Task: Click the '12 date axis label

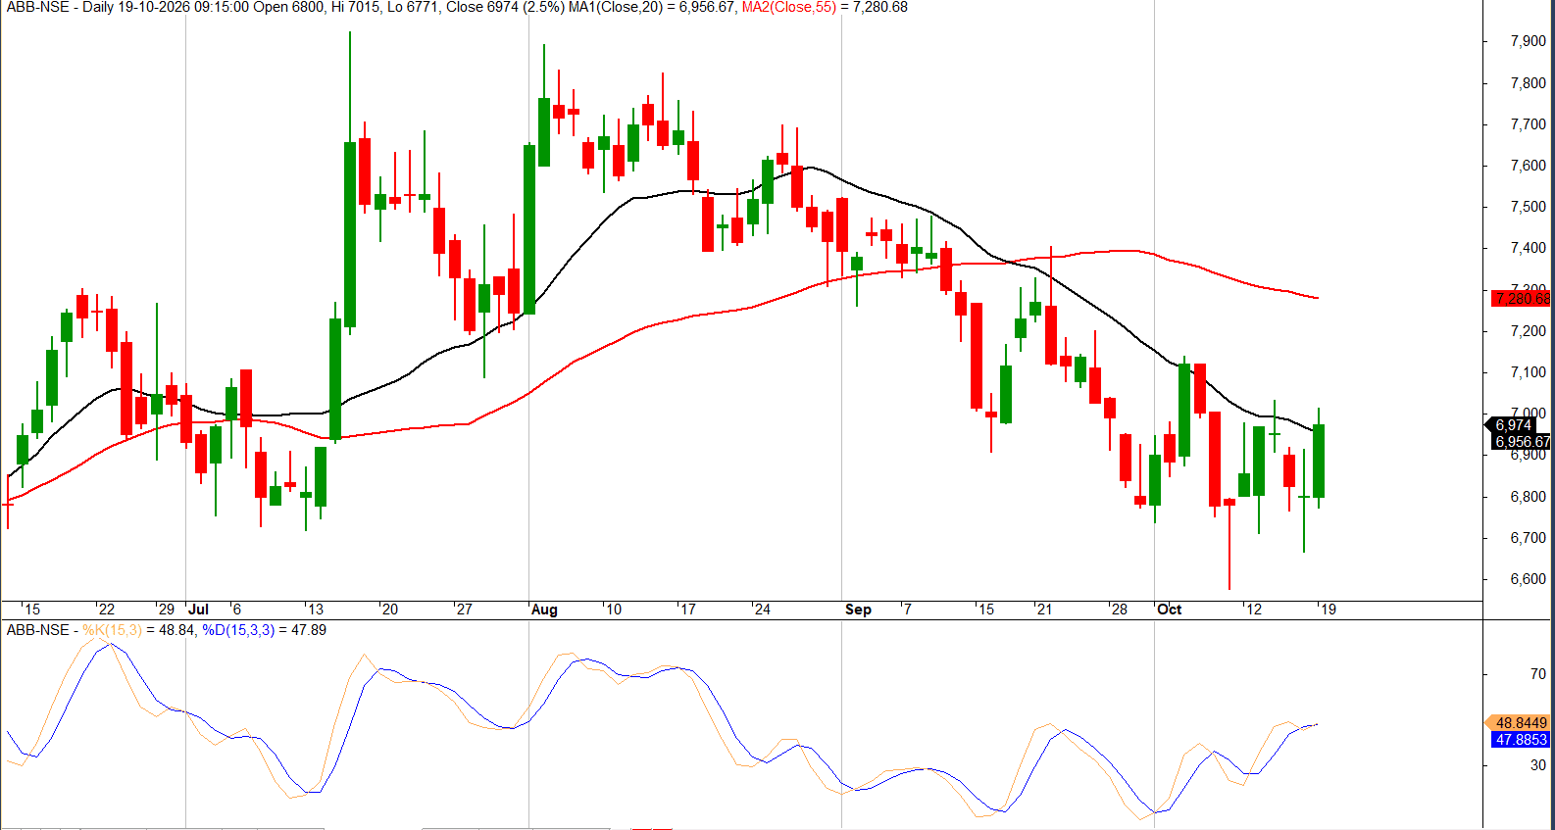Action: 1252,610
